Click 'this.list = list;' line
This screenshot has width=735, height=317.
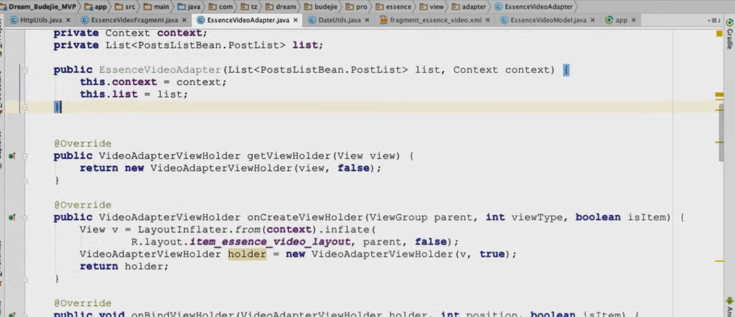coord(134,94)
